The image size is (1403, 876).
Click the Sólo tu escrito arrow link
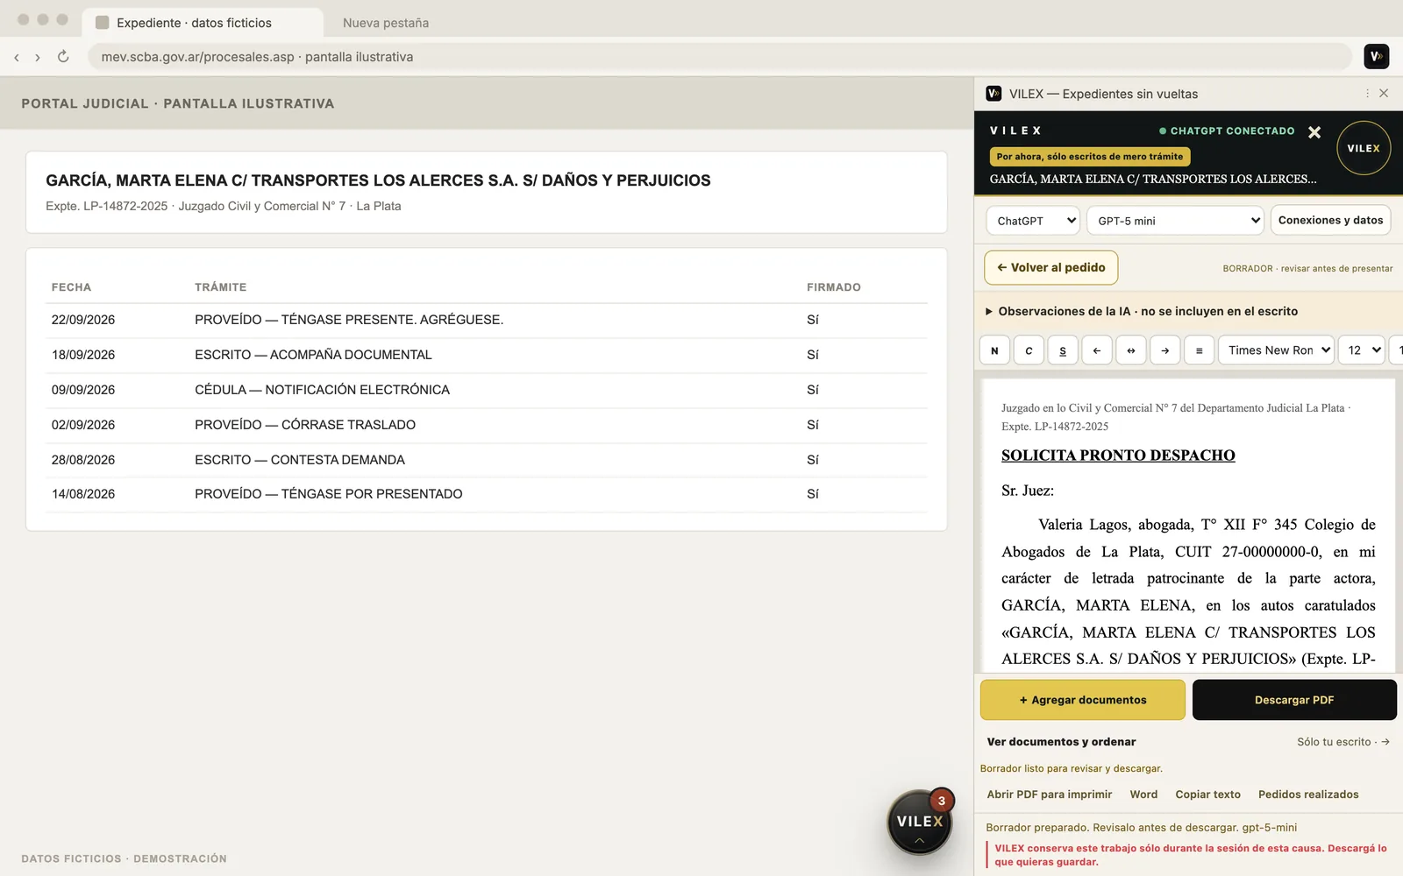pyautogui.click(x=1343, y=742)
